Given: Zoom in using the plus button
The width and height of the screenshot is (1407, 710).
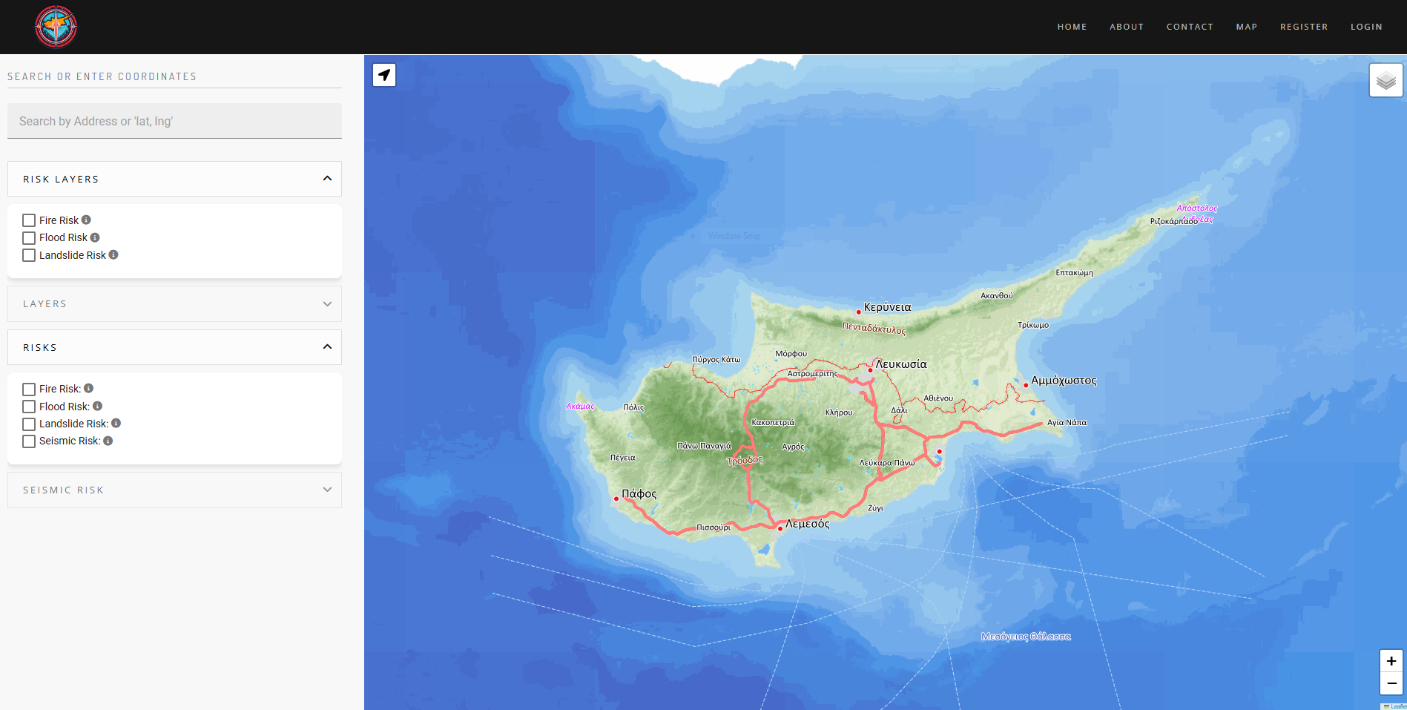Looking at the screenshot, I should [1391, 661].
